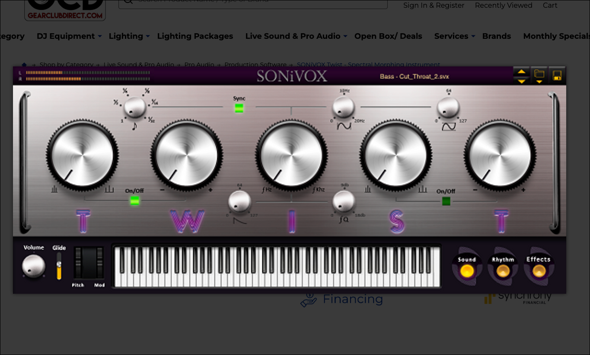Click the Sound page button
Screen dimensions: 590x355
[x=467, y=271]
